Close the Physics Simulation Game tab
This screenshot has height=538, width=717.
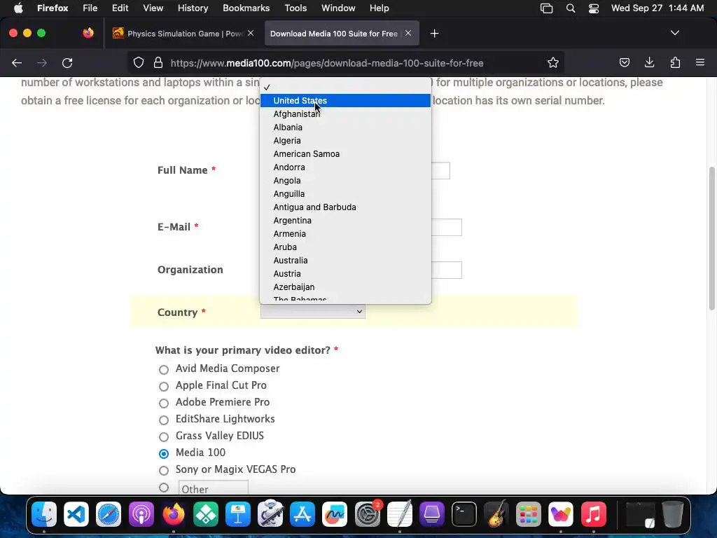(x=251, y=33)
